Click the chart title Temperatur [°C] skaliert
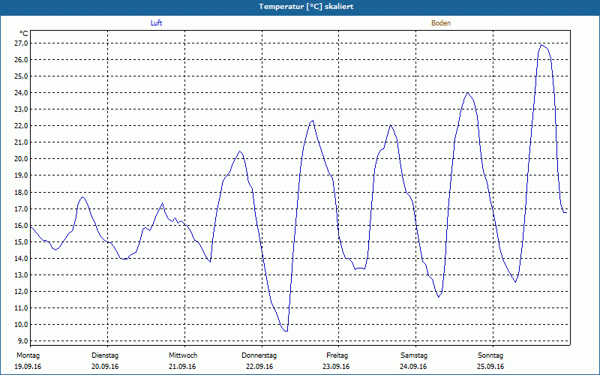The width and height of the screenshot is (600, 375). point(306,7)
